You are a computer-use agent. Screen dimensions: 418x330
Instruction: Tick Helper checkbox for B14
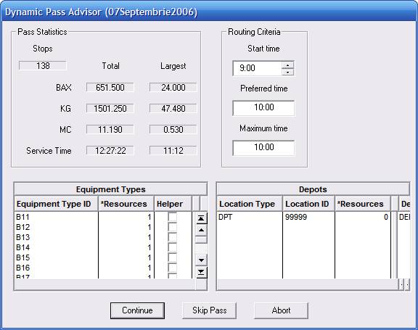click(x=172, y=247)
